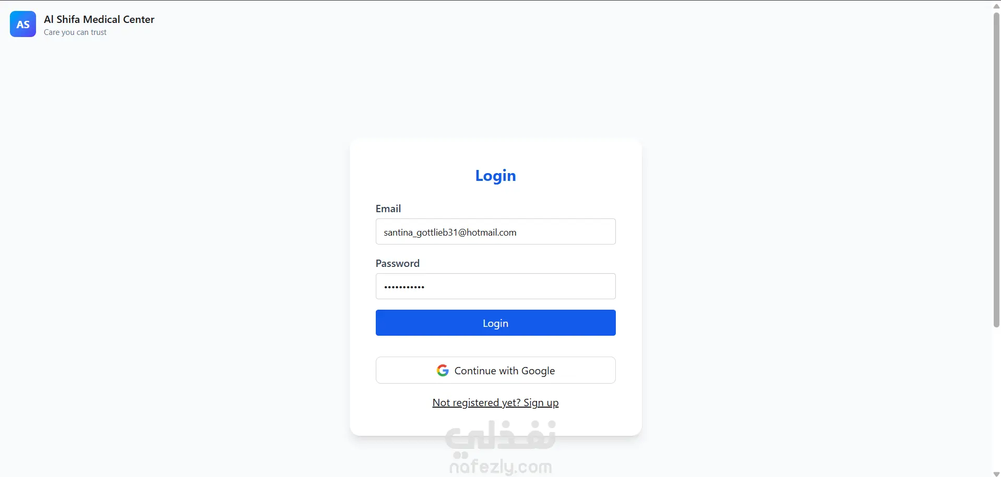Click the scrollbar up arrow
Screen dimensions: 1001x477
point(996,6)
